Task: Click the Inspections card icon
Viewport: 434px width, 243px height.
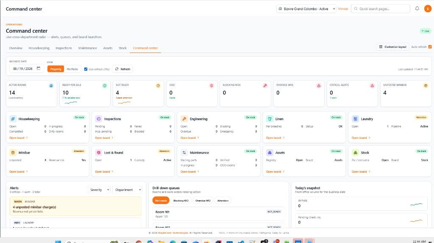Action: coord(98,119)
